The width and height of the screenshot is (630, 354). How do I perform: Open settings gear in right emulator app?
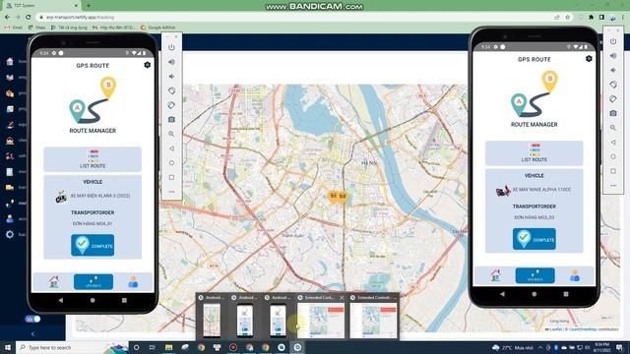click(589, 59)
